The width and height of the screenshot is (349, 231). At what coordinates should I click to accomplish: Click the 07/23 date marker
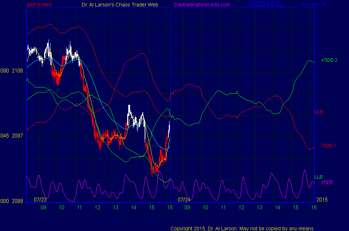(40, 199)
